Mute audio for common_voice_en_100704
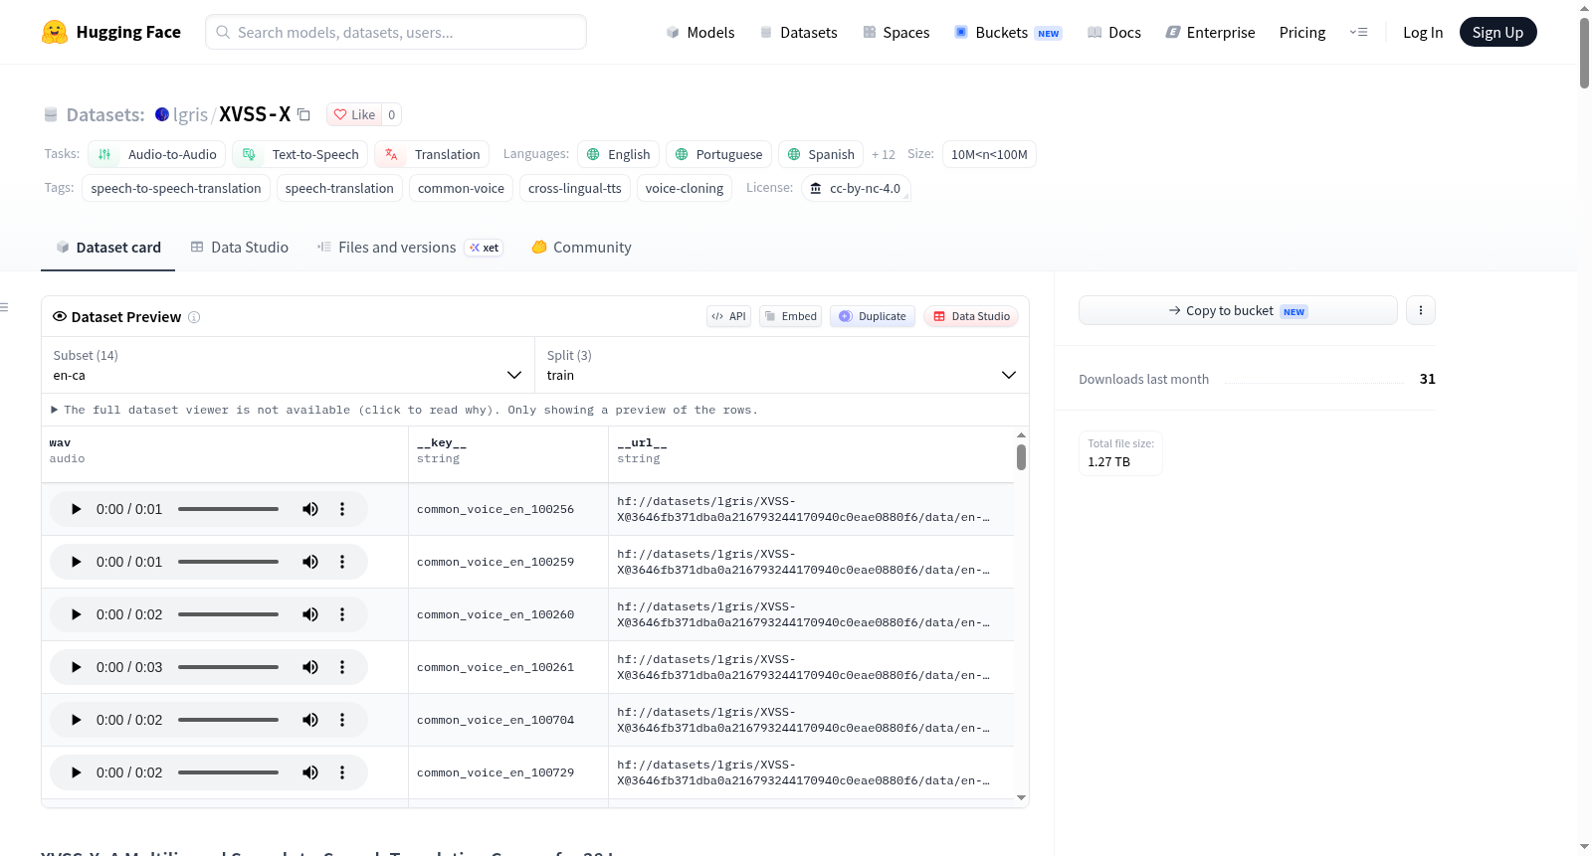 click(x=310, y=720)
